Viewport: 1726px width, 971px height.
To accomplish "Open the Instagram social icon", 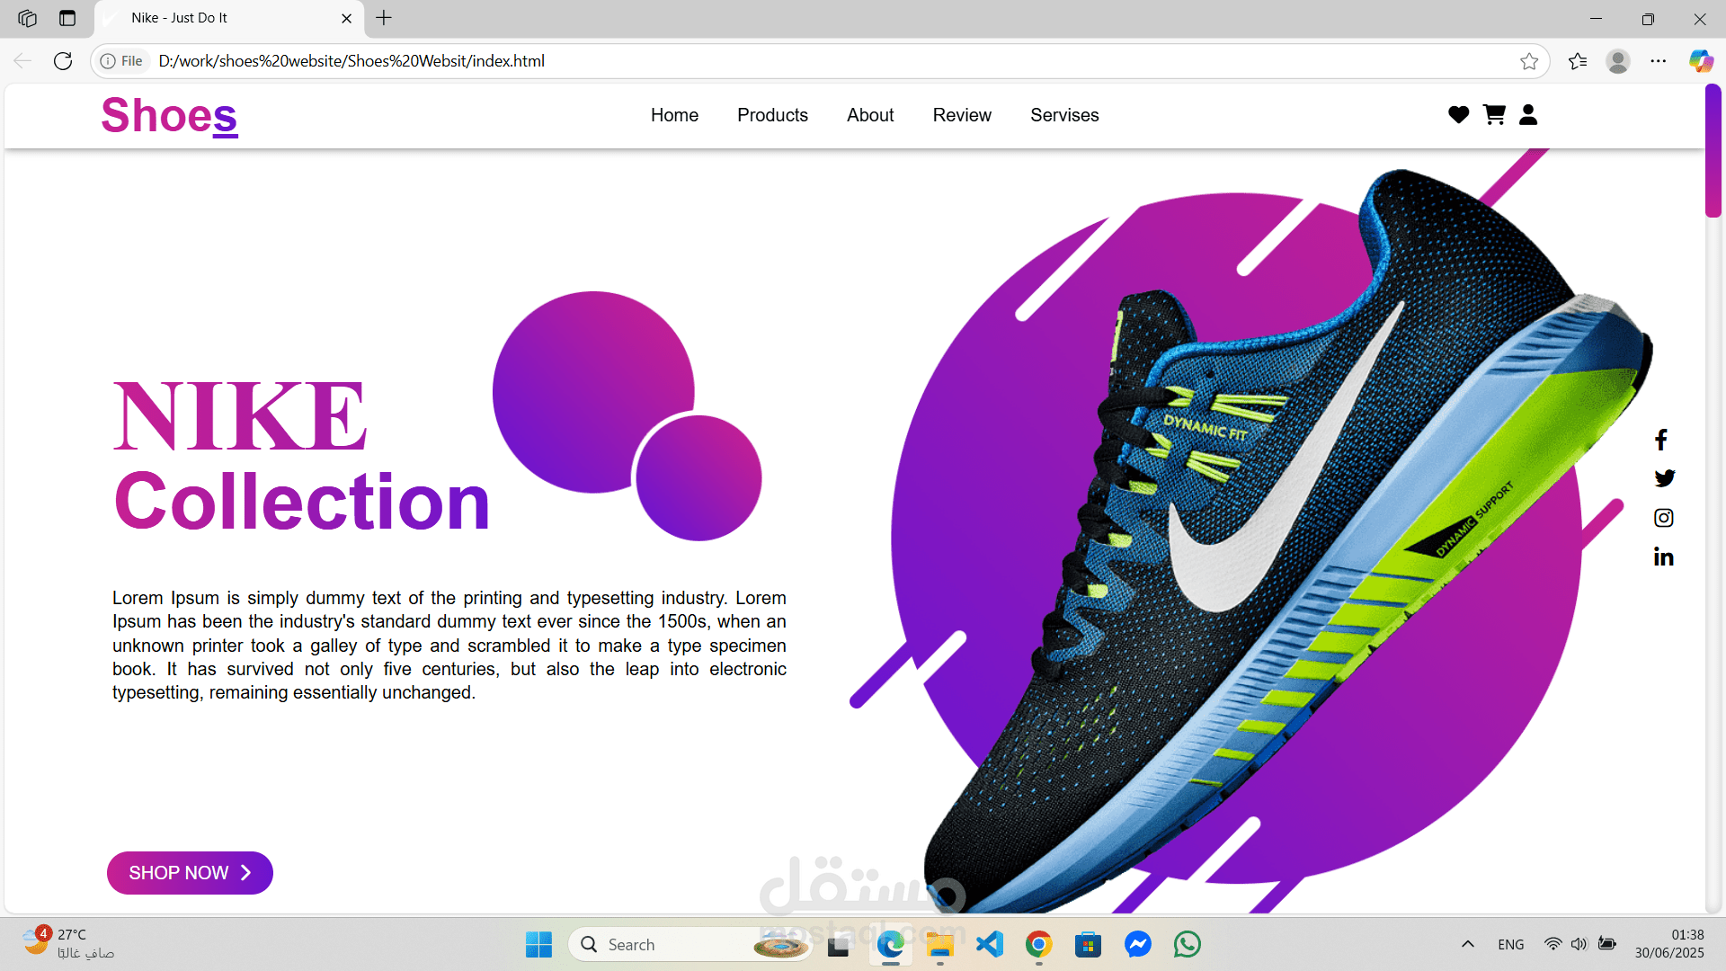I will click(x=1664, y=518).
